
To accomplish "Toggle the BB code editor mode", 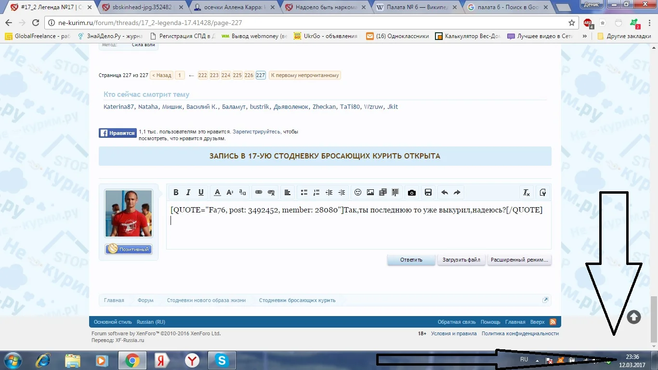I will click(543, 192).
